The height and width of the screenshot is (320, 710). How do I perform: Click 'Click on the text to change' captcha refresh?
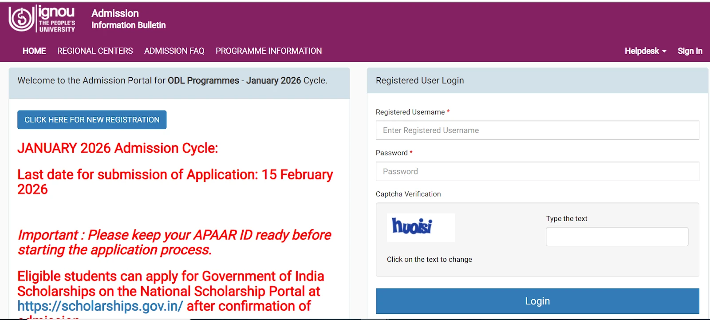(x=429, y=259)
